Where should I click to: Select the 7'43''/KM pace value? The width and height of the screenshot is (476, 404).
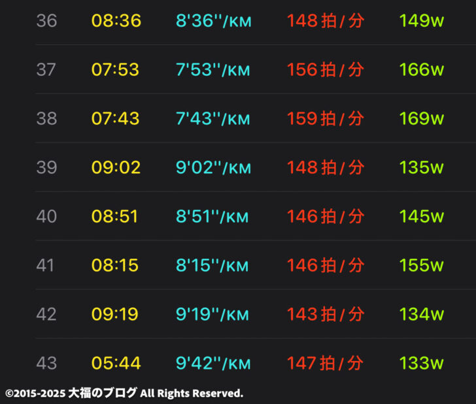coord(212,119)
